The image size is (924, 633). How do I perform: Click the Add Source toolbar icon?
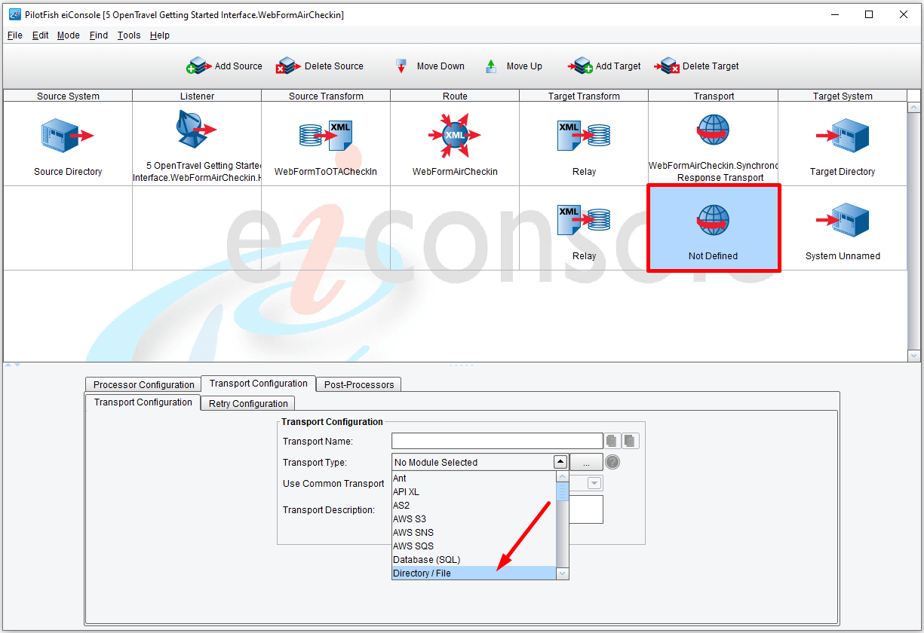click(199, 66)
